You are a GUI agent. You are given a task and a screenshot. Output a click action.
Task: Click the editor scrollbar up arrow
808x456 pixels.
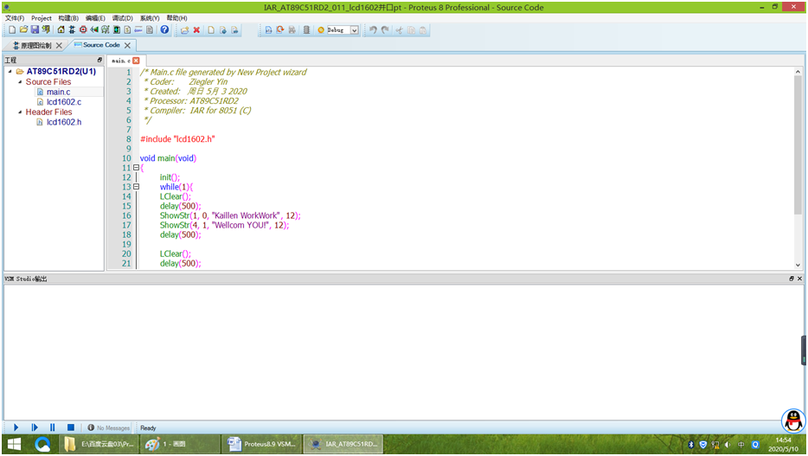click(798, 72)
